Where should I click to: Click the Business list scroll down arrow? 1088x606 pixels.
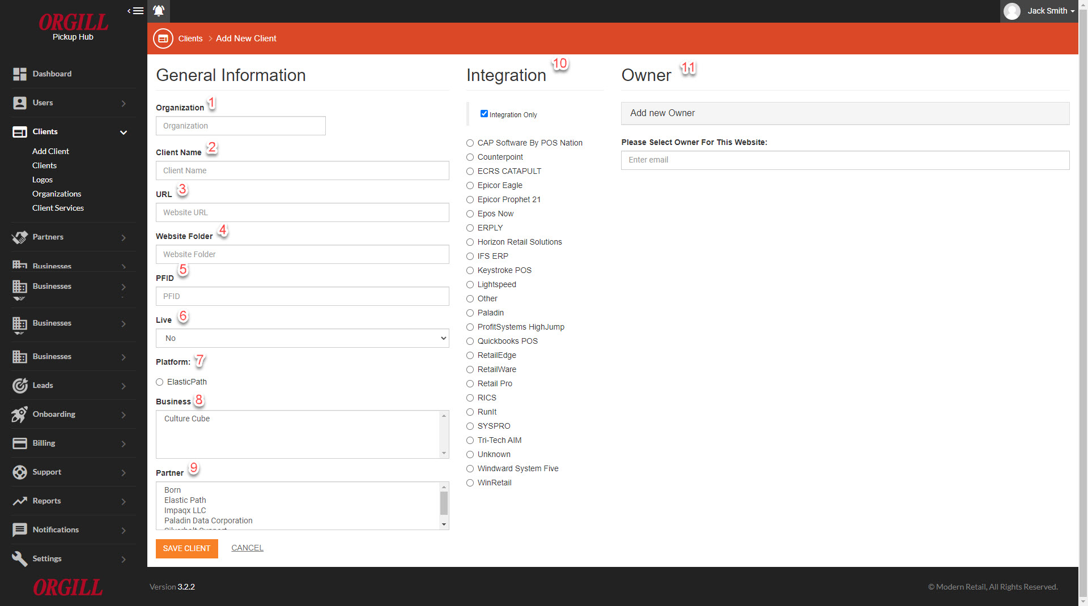point(444,454)
